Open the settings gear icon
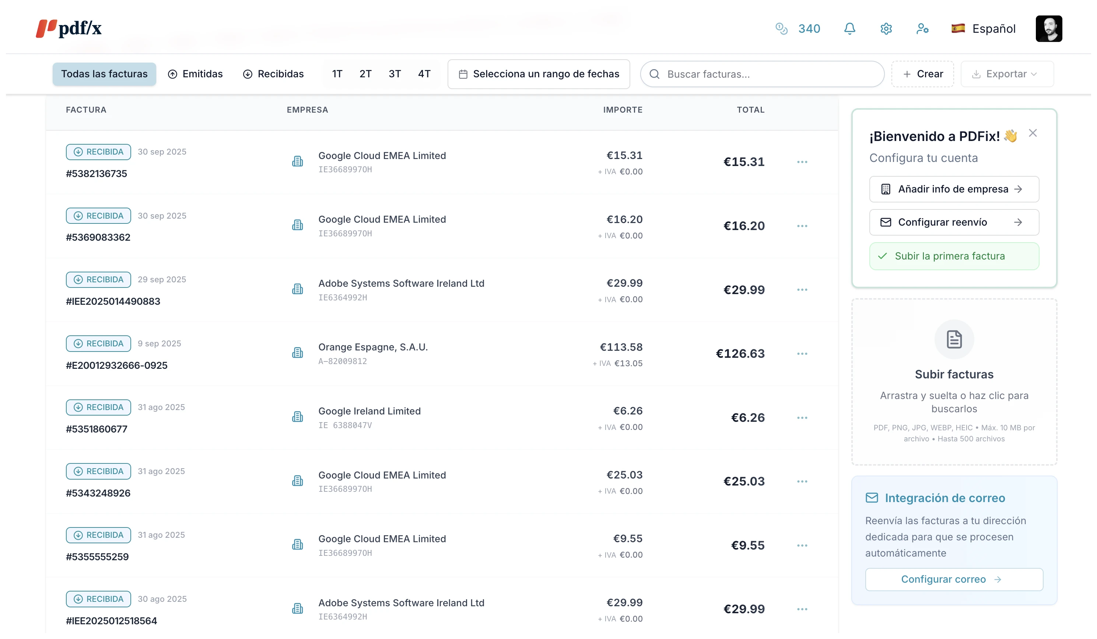Image resolution: width=1097 pixels, height=639 pixels. click(x=886, y=29)
